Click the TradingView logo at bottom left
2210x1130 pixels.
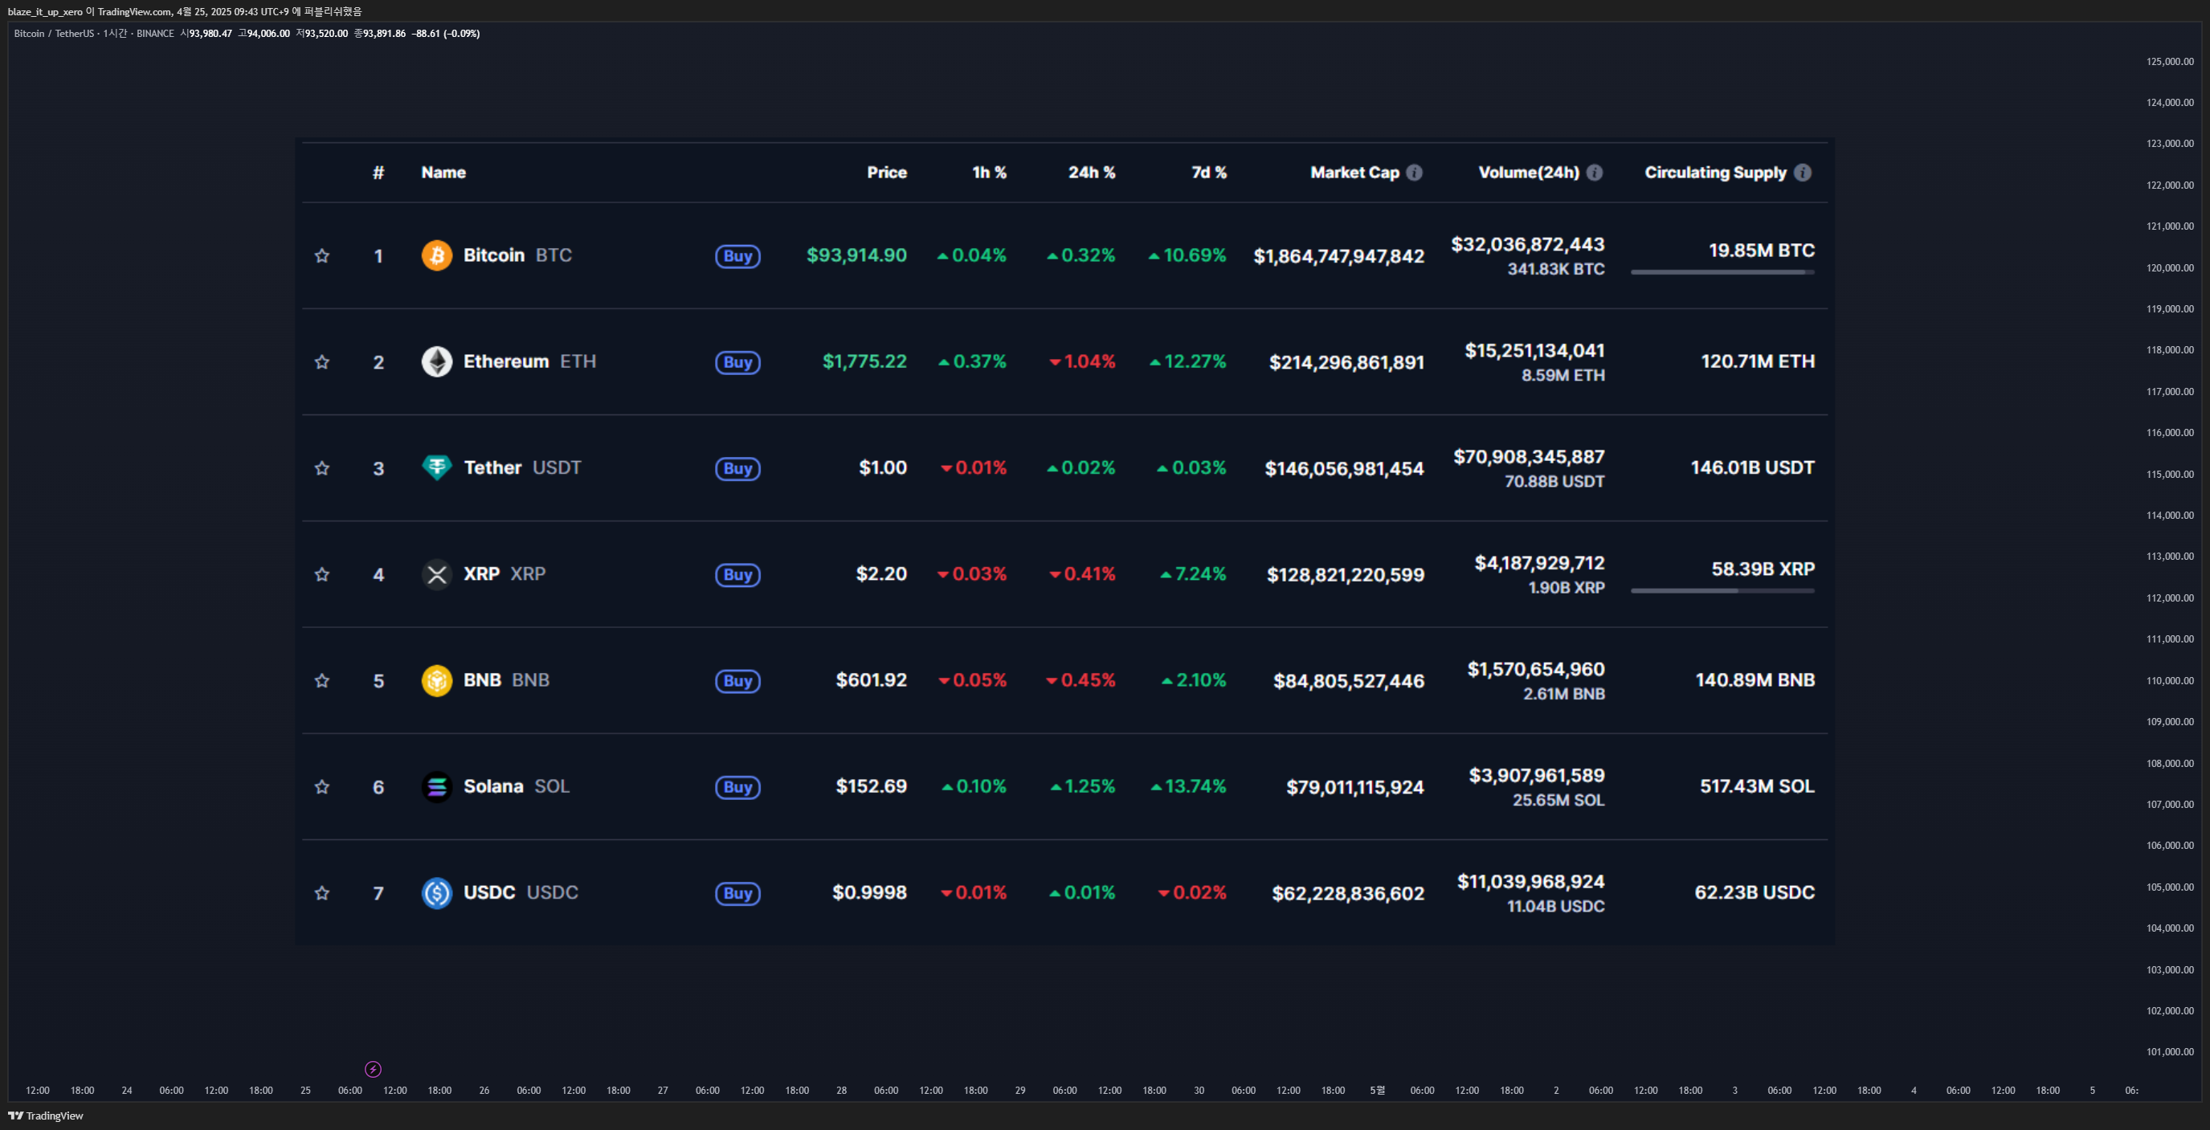coord(47,1116)
